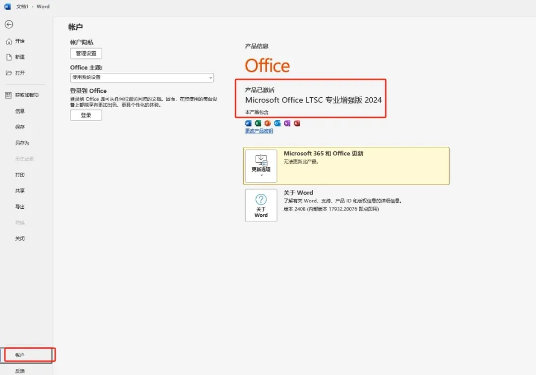
Task: Click the PowerPoint app icon in product list
Action: point(268,124)
